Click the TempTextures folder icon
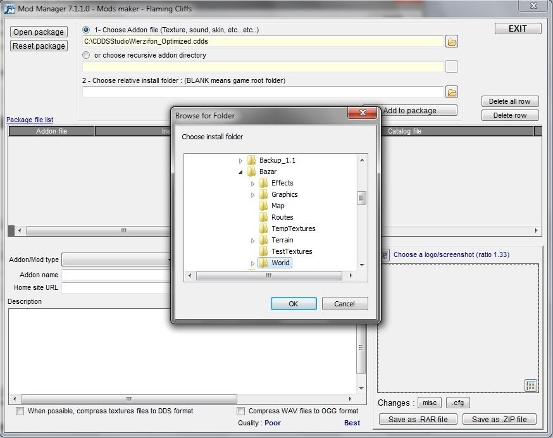Screen dimensions: 553x438 pyautogui.click(x=264, y=228)
